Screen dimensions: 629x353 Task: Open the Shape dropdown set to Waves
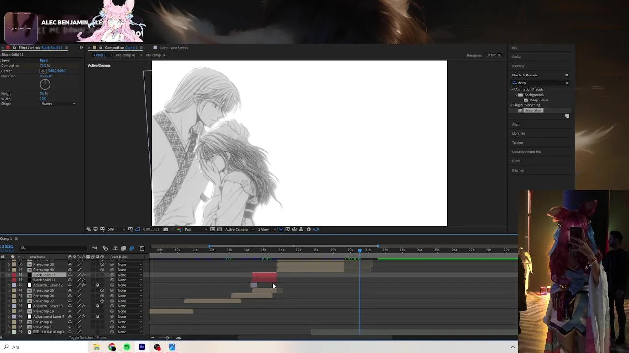coord(58,104)
